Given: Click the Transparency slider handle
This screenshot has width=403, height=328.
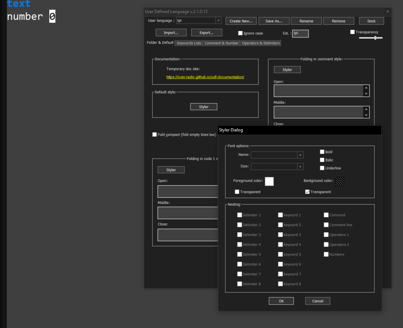Looking at the screenshot, I should [x=375, y=38].
